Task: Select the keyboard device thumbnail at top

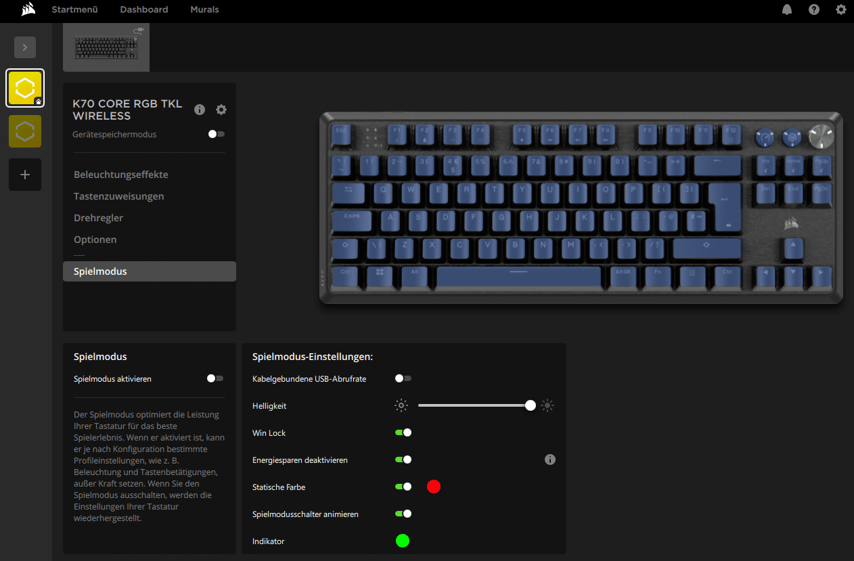Action: pos(106,47)
